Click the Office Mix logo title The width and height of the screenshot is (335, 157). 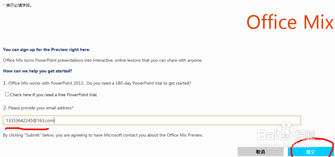click(290, 22)
